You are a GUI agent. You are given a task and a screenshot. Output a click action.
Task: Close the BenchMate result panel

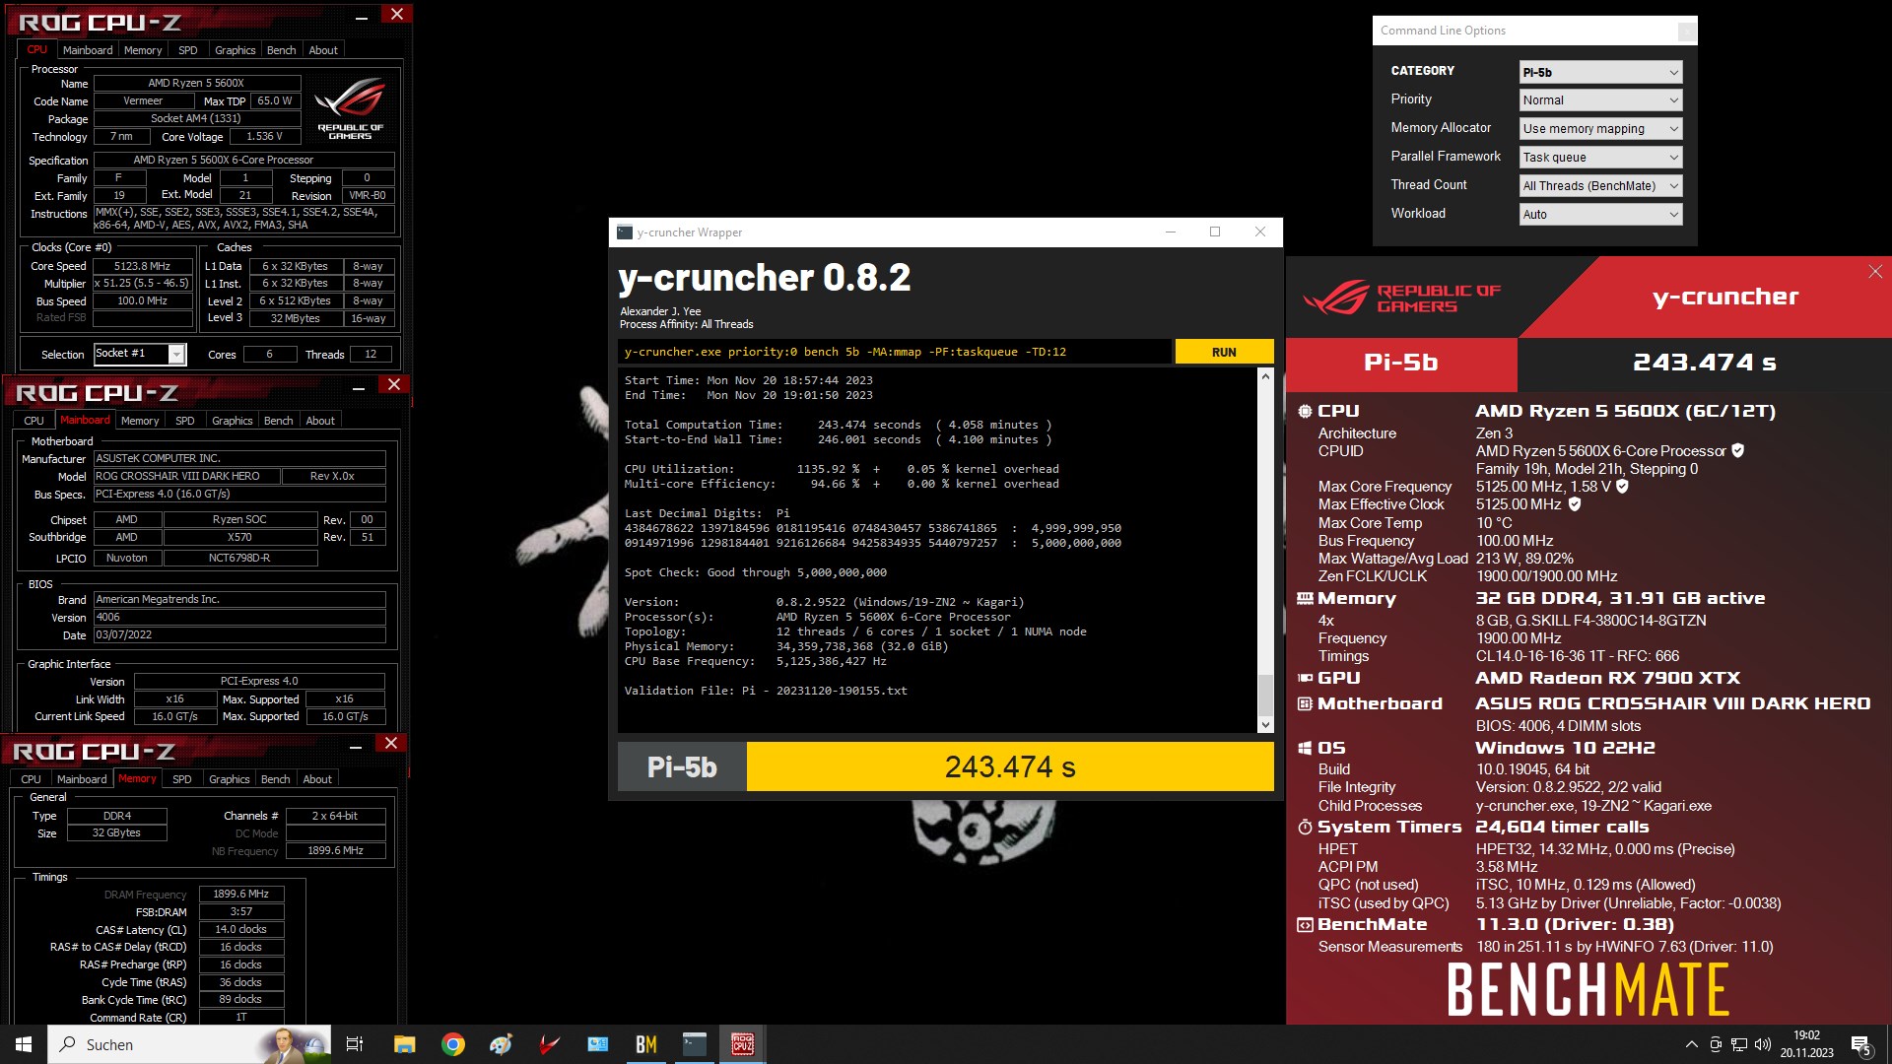(1874, 272)
